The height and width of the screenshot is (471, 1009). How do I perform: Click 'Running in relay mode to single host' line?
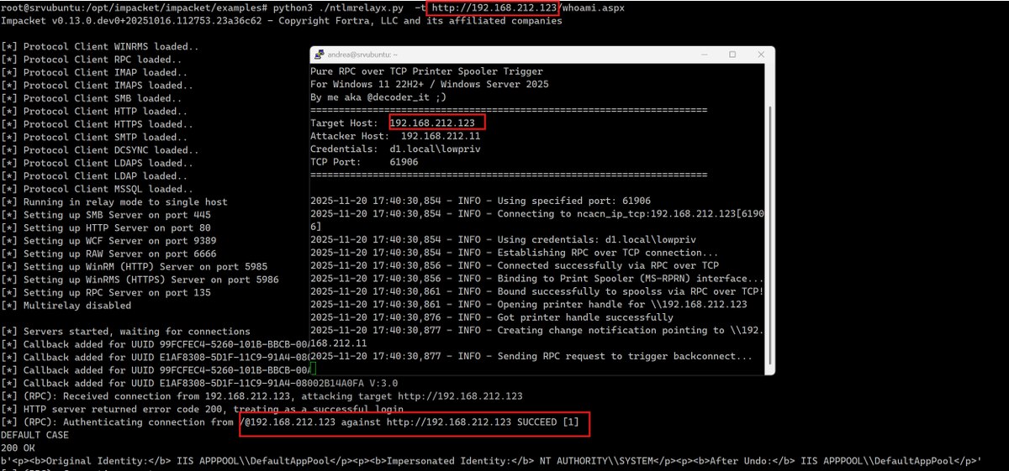click(x=114, y=201)
